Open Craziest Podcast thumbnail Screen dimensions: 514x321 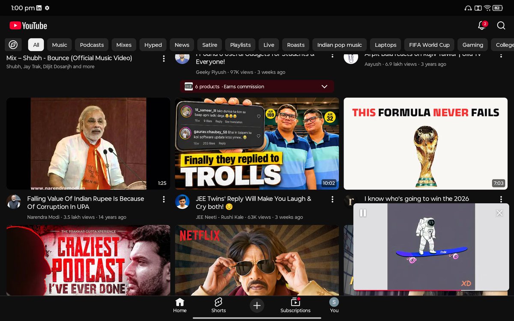(88, 260)
